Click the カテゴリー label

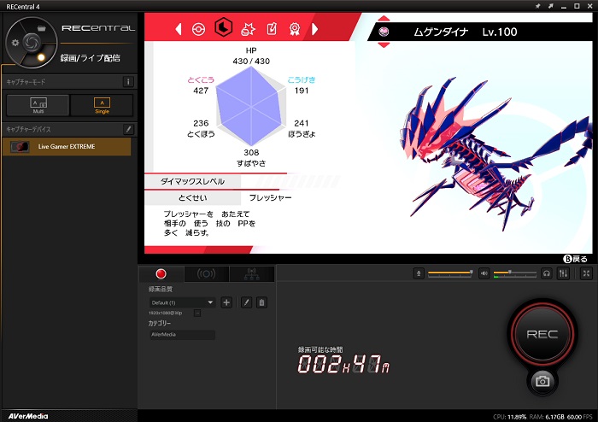coord(160,323)
